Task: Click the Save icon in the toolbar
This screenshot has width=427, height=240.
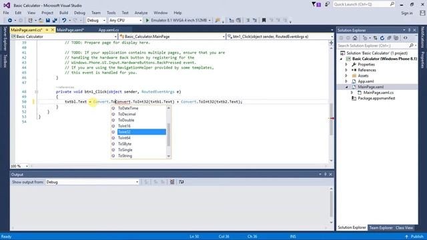Action: pos(48,21)
